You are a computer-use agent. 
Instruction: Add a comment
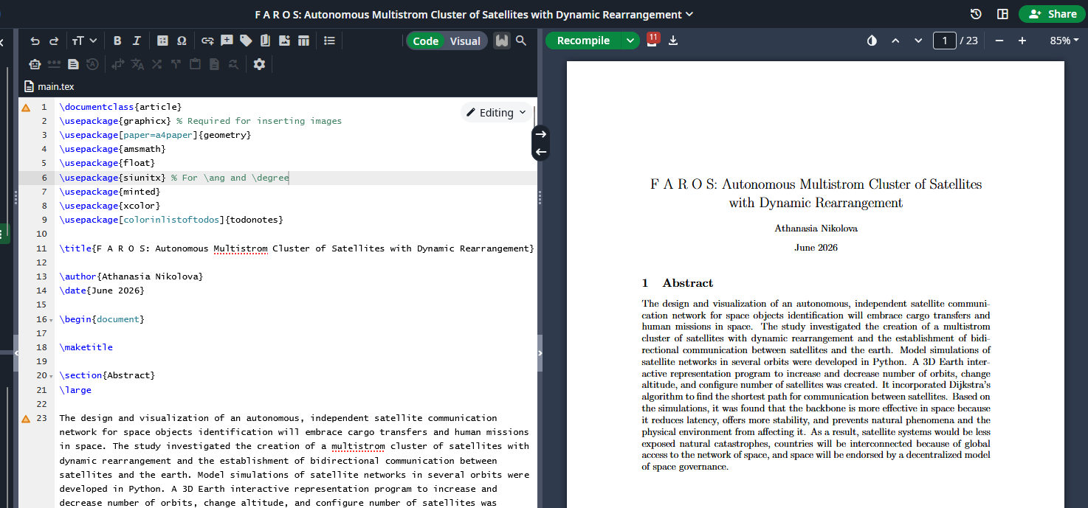pos(227,41)
